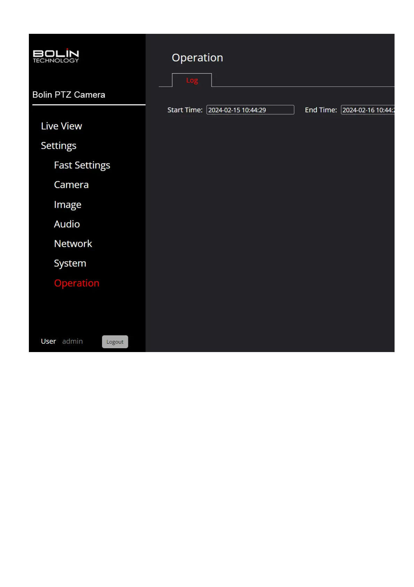Screen dimensions: 414x587
Task: Collapse the Settings menu section
Action: click(x=58, y=146)
